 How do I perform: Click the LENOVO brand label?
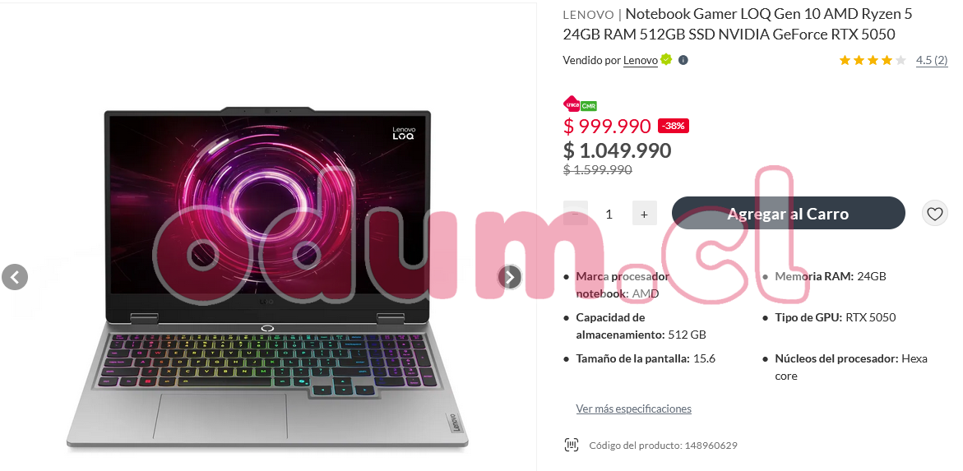point(588,14)
